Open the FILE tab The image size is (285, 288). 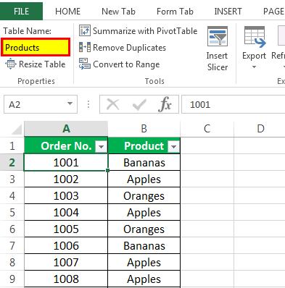(21, 11)
